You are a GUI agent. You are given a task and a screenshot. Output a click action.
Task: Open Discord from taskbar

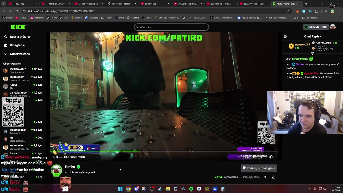136,189
